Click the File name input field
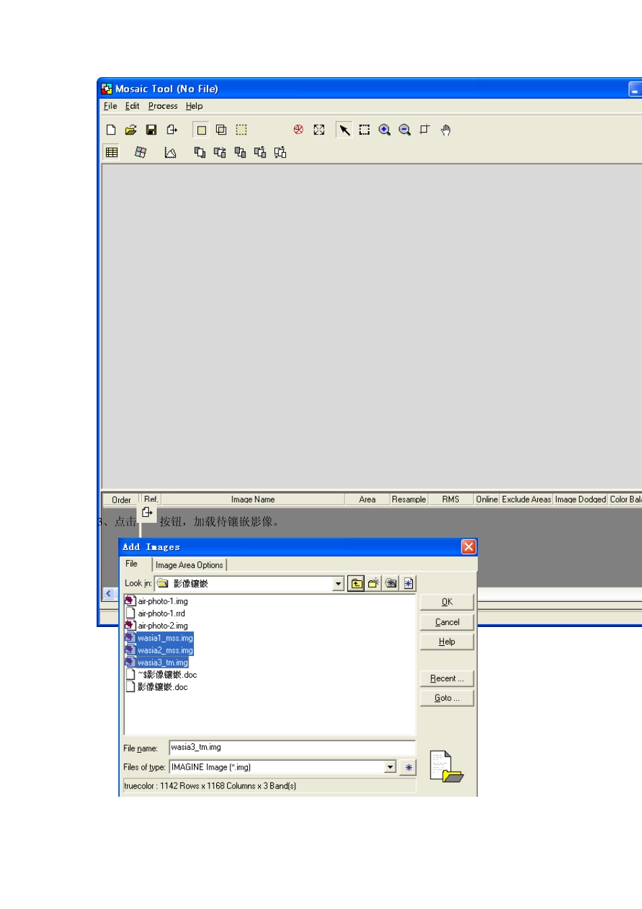642x909 pixels. coord(292,747)
